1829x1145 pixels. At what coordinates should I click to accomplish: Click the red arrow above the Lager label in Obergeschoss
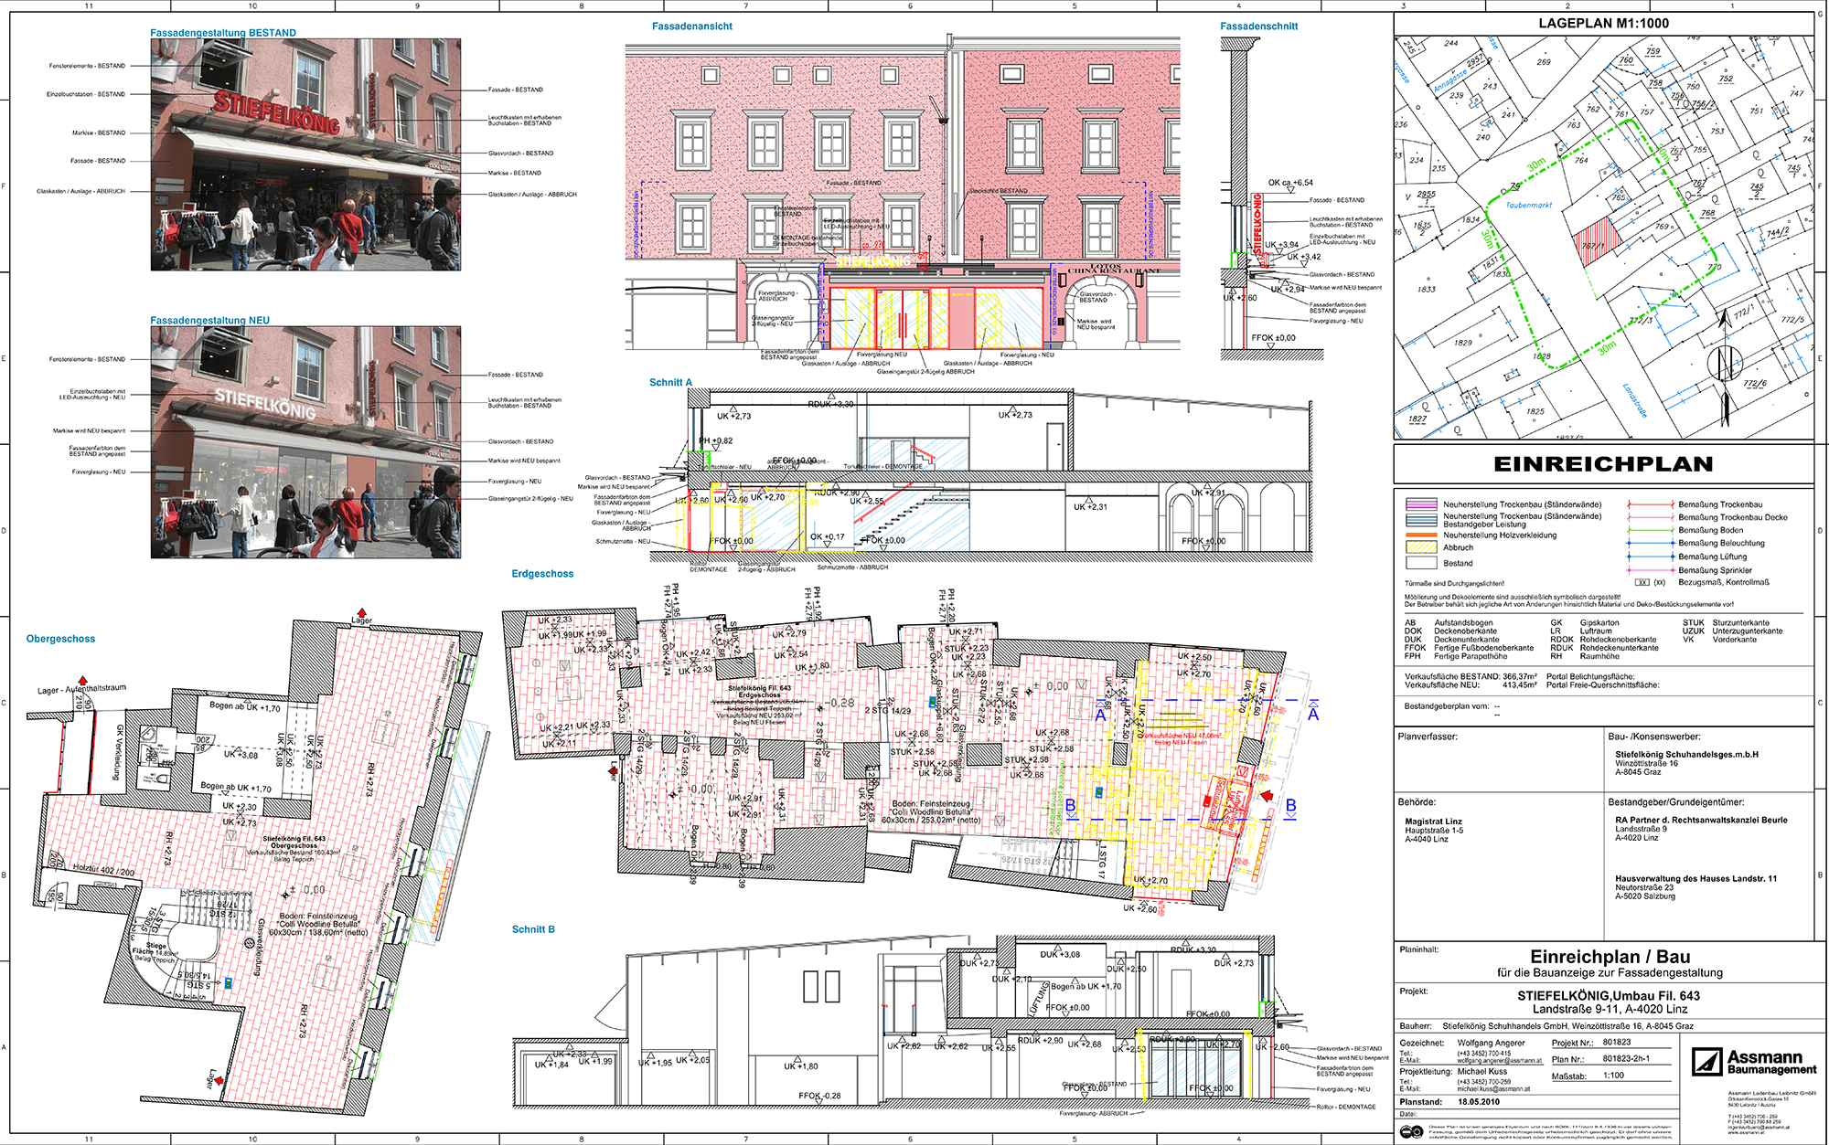tap(361, 611)
